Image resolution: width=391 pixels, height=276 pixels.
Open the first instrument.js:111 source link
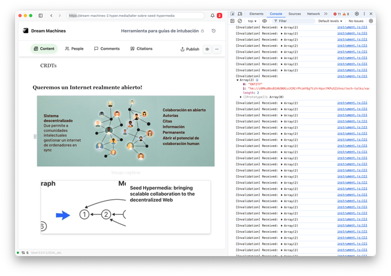click(352, 28)
